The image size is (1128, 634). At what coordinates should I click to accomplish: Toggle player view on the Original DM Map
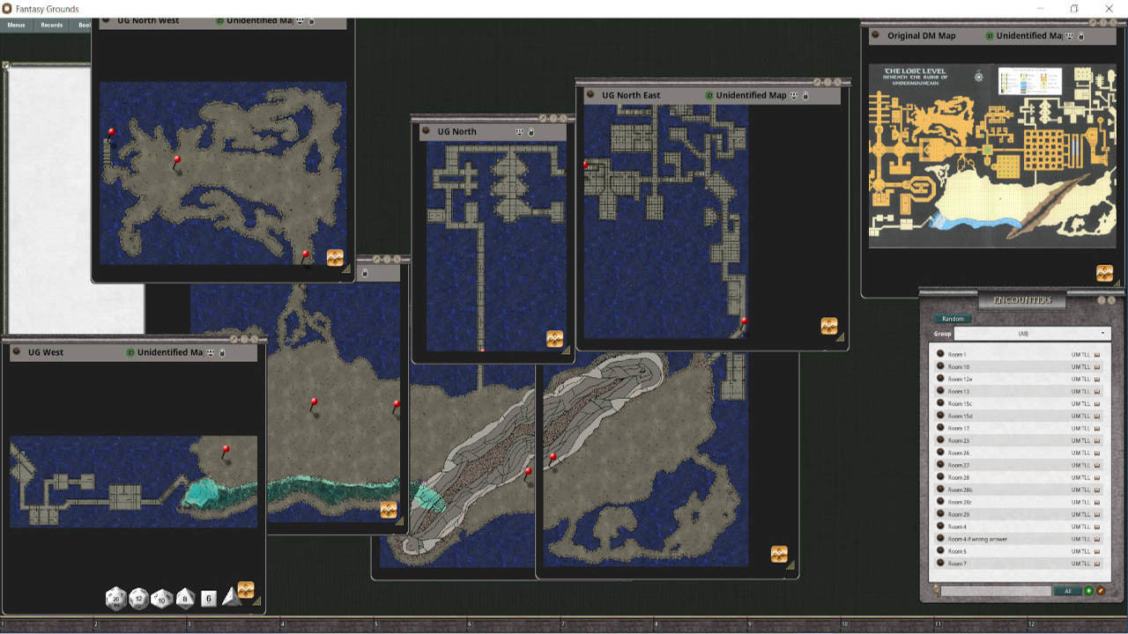tap(1069, 37)
